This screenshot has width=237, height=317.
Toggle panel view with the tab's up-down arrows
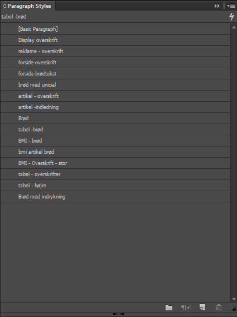click(x=4, y=6)
